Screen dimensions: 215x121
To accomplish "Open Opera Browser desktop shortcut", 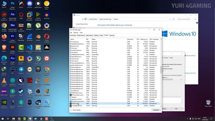I will click(47, 38).
